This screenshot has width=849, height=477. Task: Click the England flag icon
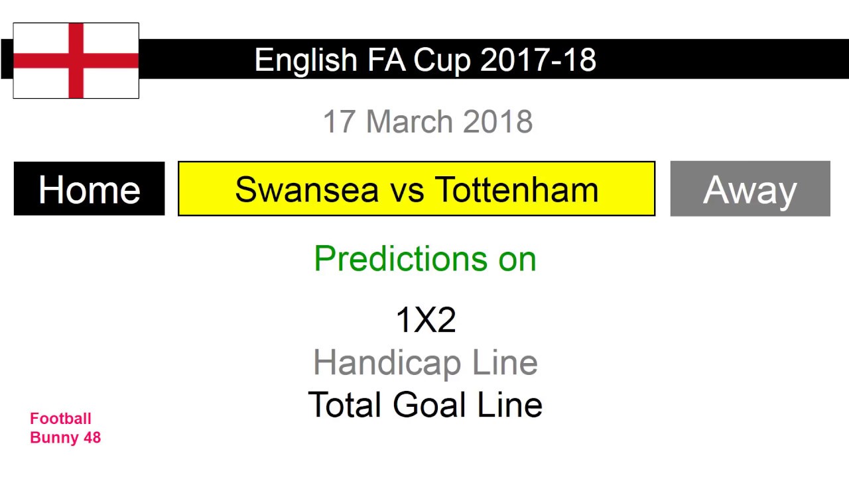76,60
